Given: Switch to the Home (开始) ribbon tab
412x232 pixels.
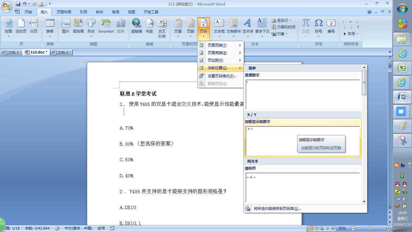Looking at the screenshot, I should coord(28,12).
